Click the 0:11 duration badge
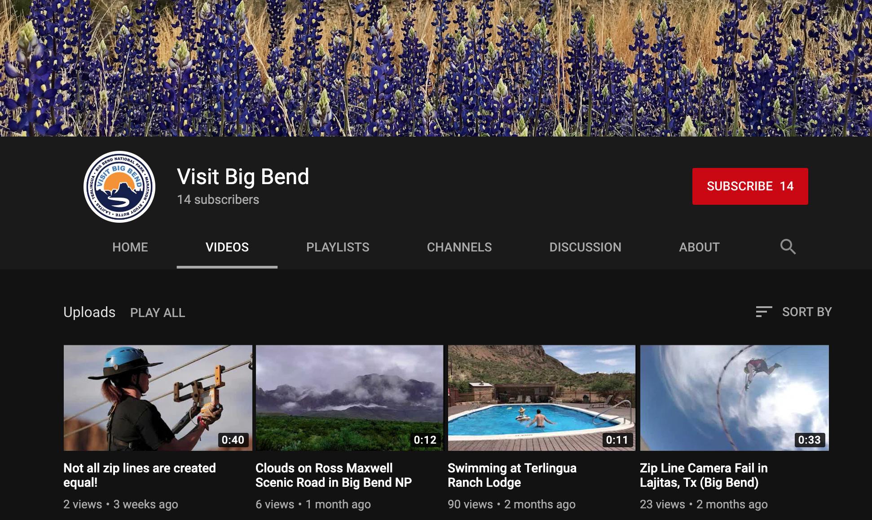 pyautogui.click(x=617, y=440)
